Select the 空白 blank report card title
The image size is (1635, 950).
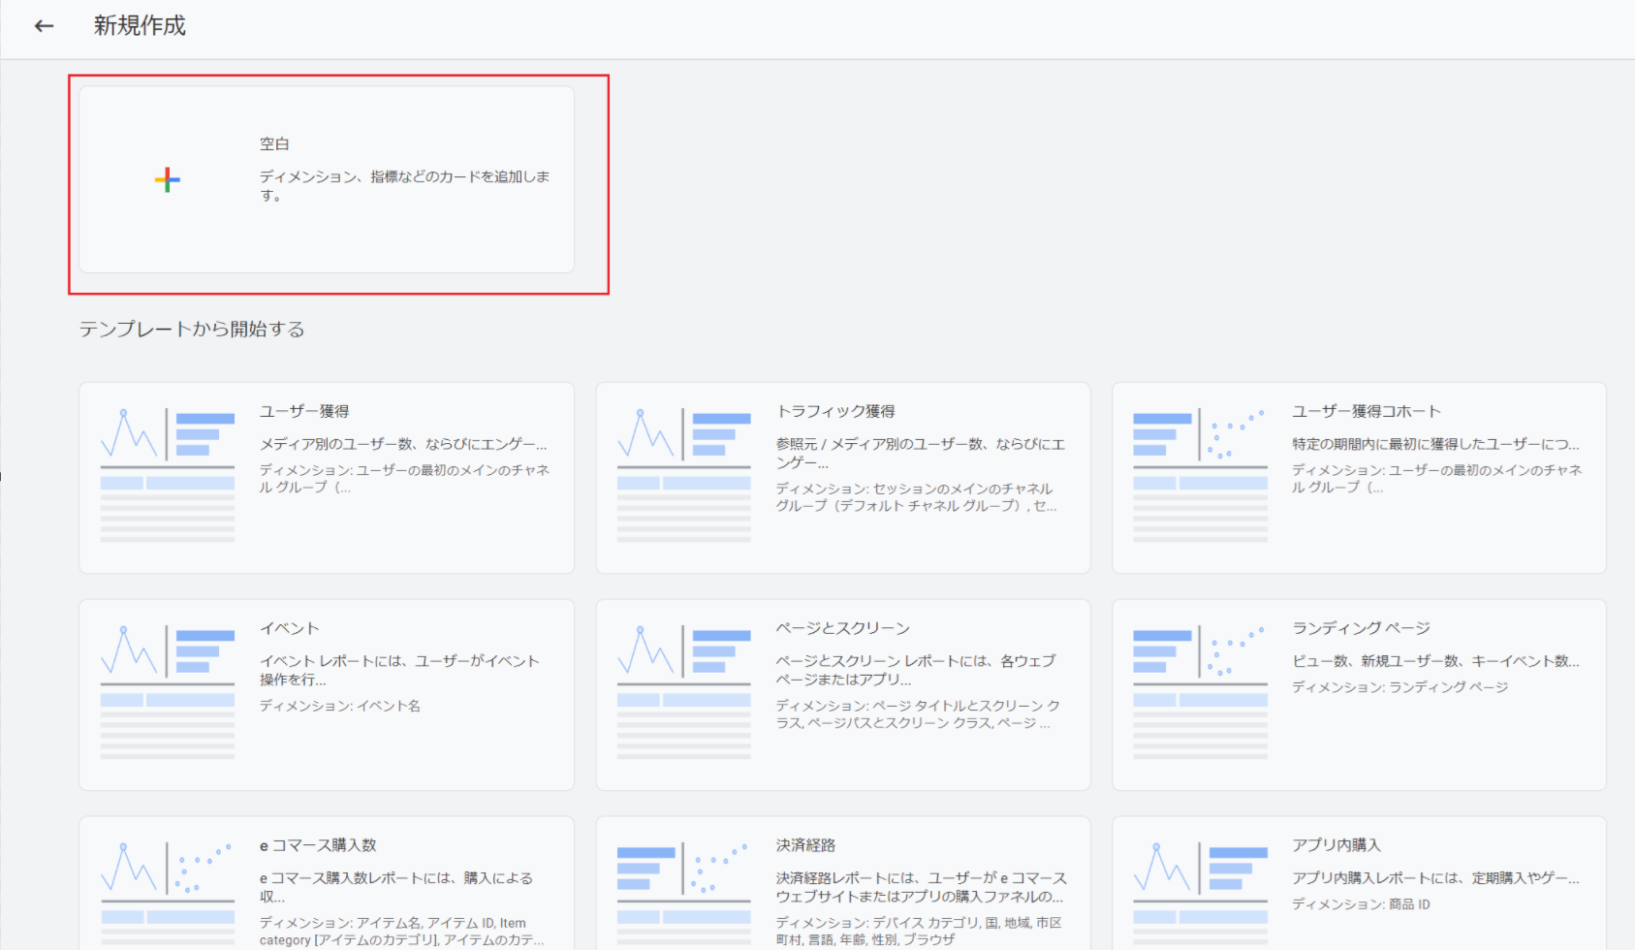coord(274,143)
